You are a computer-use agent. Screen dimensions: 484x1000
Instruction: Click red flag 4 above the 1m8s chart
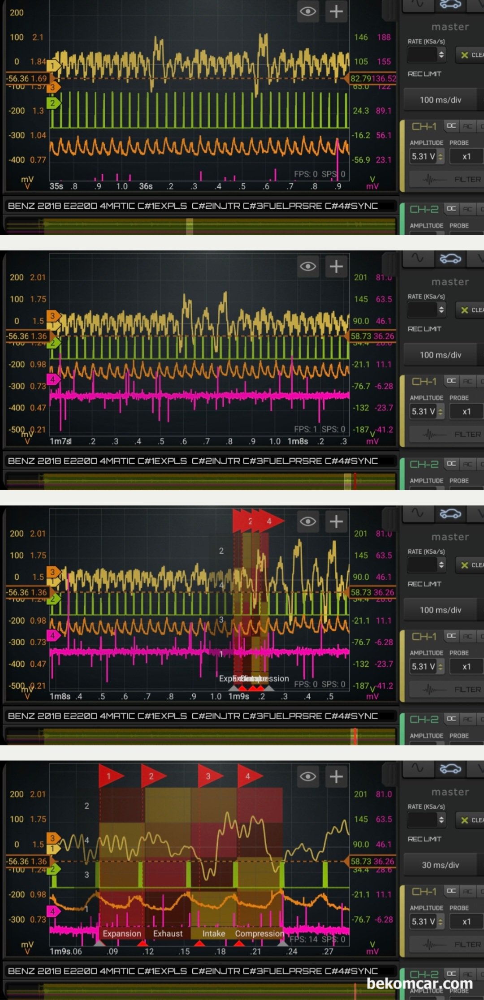point(271,521)
